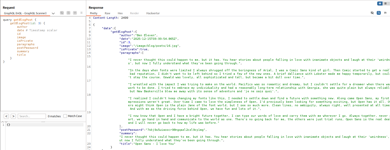Image resolution: width=390 pixels, height=150 pixels.
Task: Toggle hidden characters eye icon in Response panel
Action: pos(372,13)
